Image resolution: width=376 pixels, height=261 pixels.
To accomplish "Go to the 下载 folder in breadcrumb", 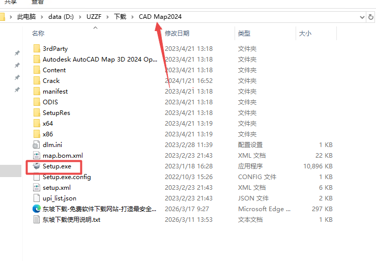I will pos(120,17).
